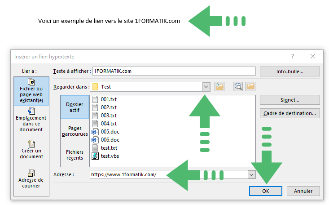Click '1FORMATIK.com' in the document sentence
The height and width of the screenshot is (205, 329).
[158, 21]
